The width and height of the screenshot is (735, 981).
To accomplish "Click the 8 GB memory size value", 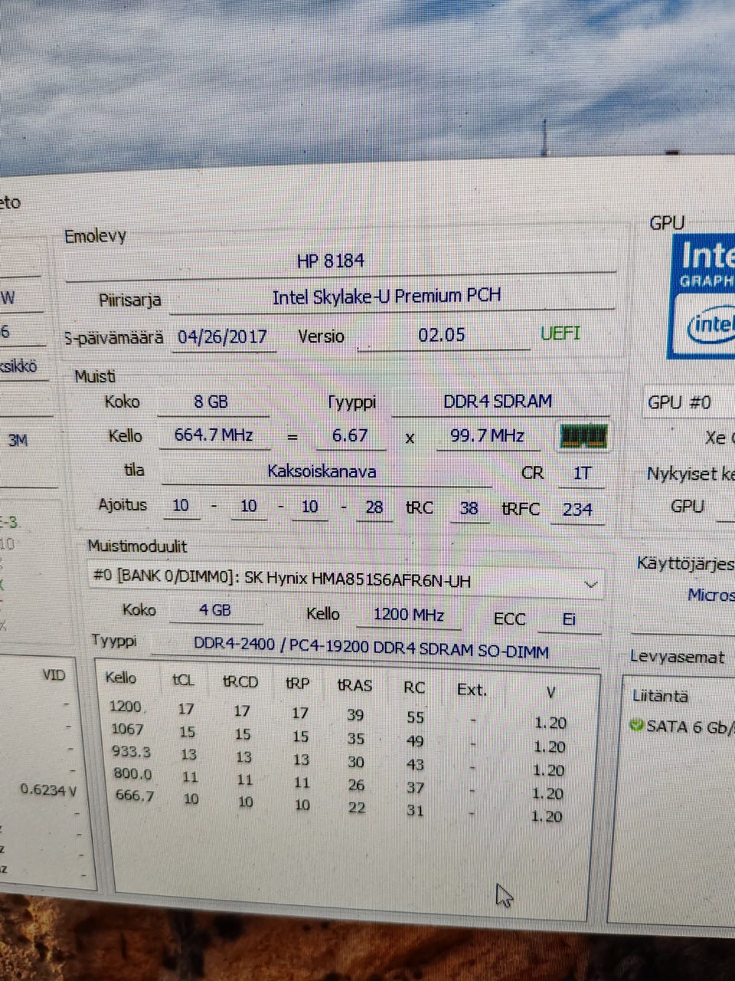I will 212,402.
